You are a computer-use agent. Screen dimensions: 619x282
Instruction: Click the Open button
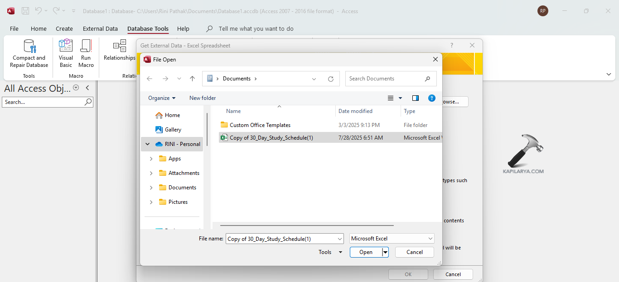(x=366, y=252)
